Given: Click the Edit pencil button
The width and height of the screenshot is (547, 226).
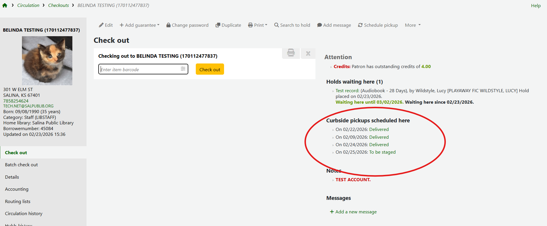Looking at the screenshot, I should tap(106, 25).
